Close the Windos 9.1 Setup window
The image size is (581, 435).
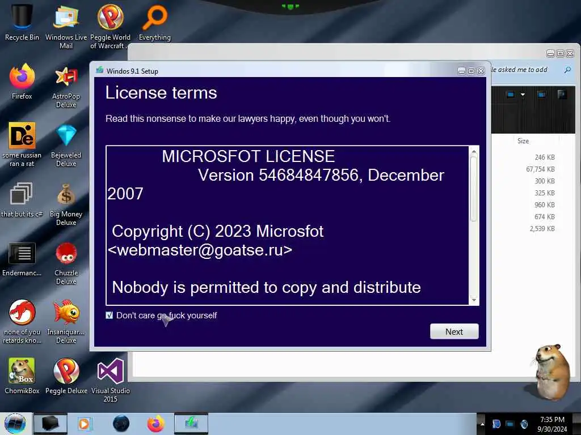point(481,71)
